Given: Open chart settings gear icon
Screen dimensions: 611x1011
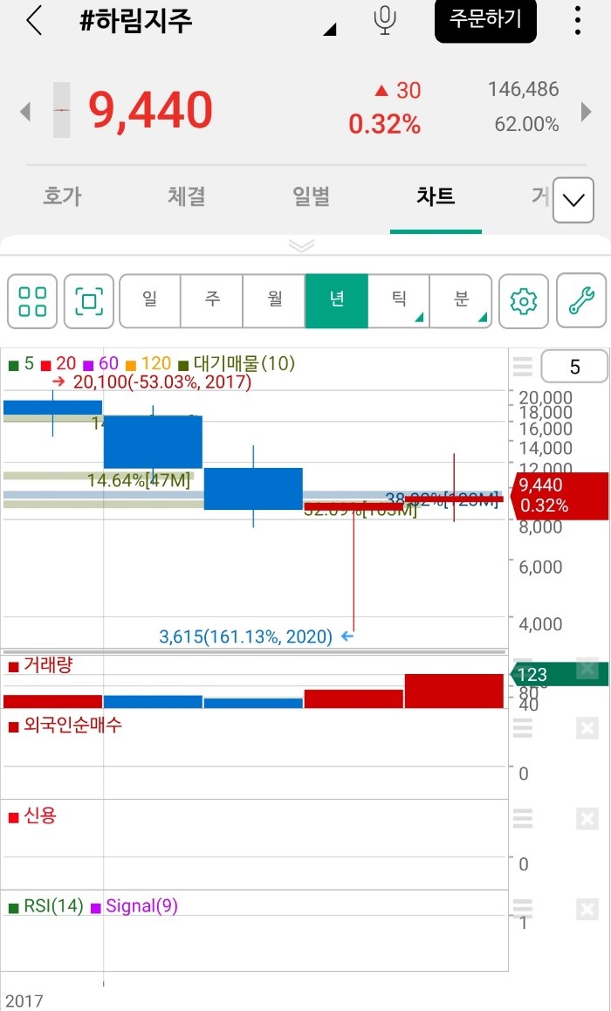Looking at the screenshot, I should point(524,301).
